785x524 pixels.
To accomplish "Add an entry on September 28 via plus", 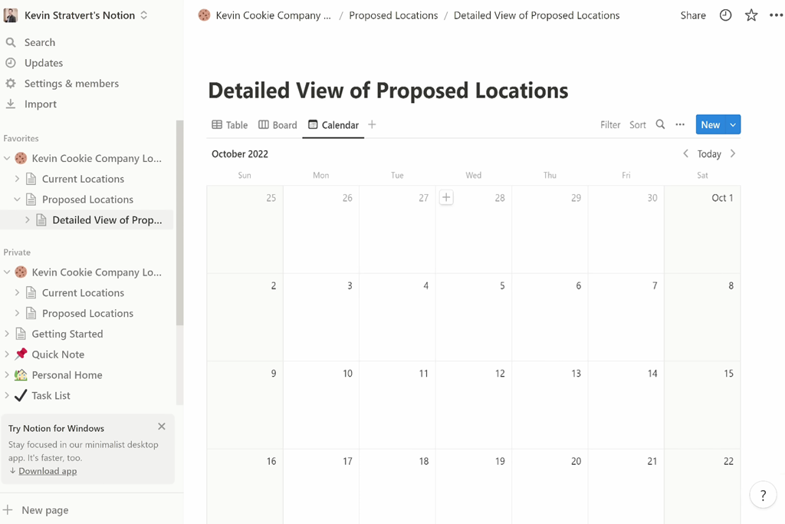I will (446, 197).
